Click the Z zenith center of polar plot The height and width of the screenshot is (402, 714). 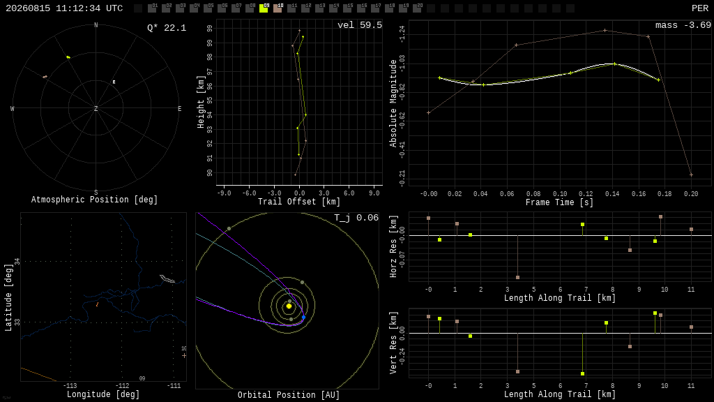pos(96,108)
